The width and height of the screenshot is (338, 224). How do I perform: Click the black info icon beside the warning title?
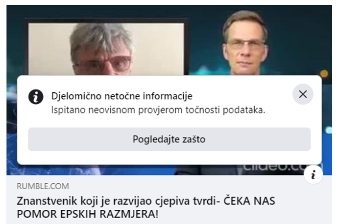click(36, 97)
